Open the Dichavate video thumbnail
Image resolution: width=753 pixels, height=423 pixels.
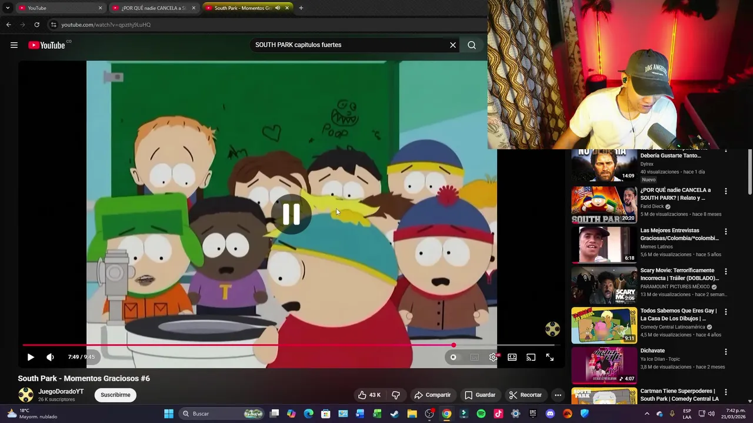click(x=604, y=365)
